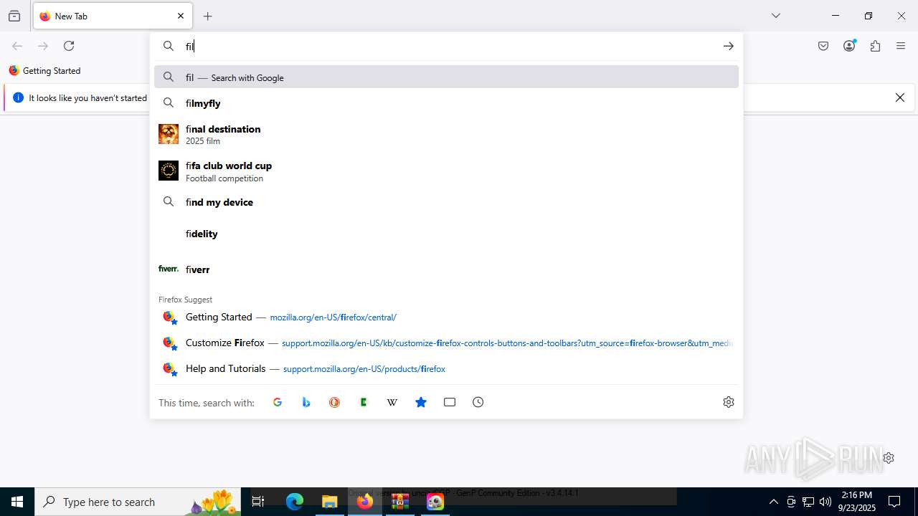Search this time with Wikipedia icon
This screenshot has width=918, height=516.
tap(392, 402)
